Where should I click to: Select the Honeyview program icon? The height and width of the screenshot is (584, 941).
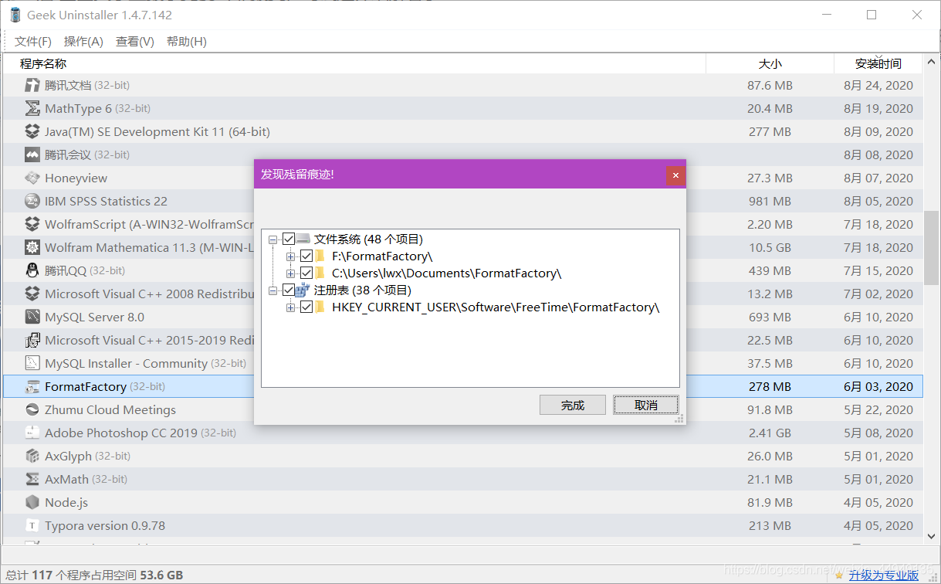click(x=32, y=178)
